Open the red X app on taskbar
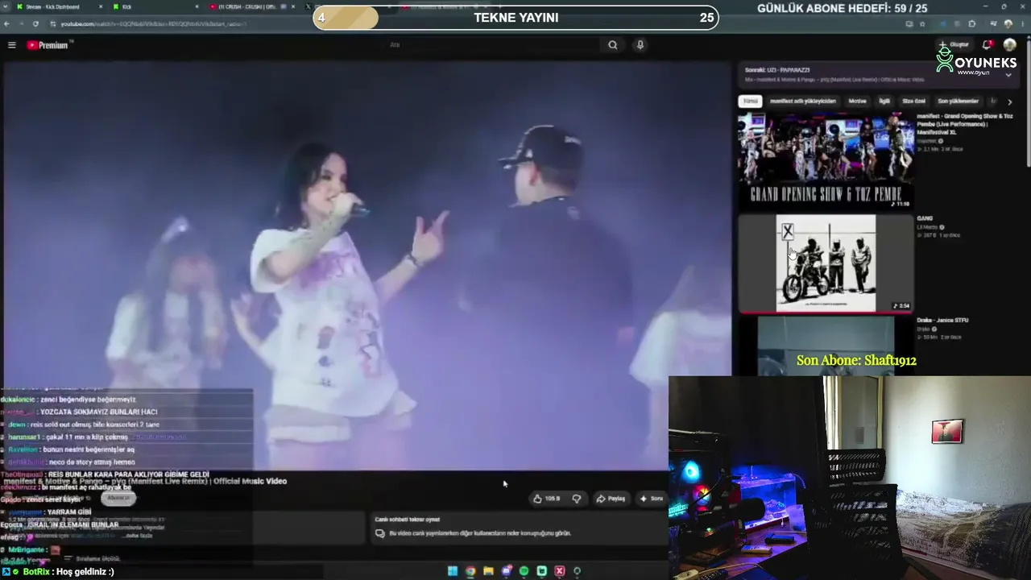Image resolution: width=1031 pixels, height=580 pixels. click(x=559, y=571)
